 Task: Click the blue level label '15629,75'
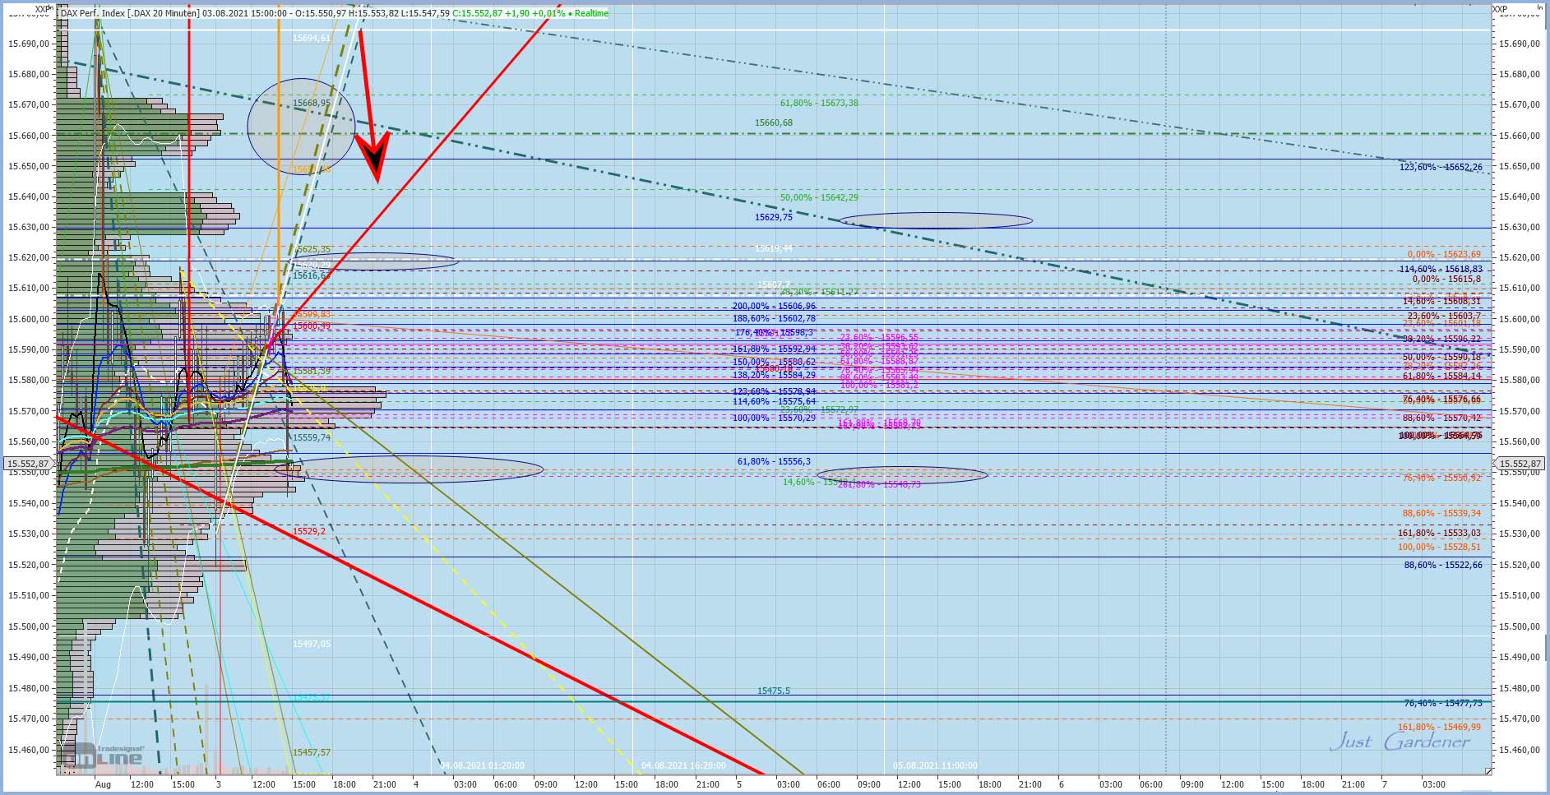click(x=774, y=217)
